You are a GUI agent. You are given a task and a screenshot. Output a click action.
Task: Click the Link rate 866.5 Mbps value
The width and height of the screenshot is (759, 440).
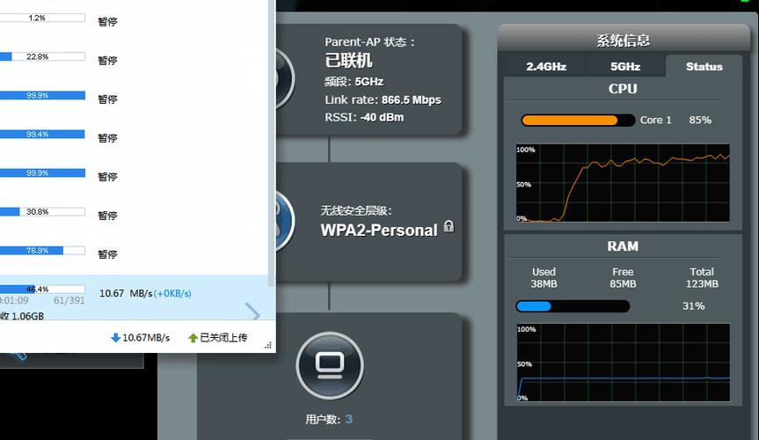411,99
